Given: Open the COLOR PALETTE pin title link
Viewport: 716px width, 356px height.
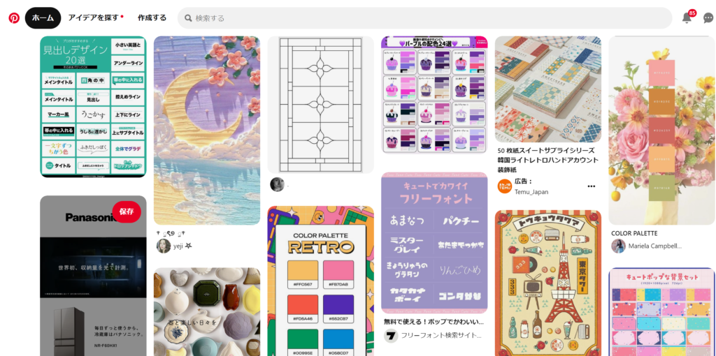Looking at the screenshot, I should (634, 233).
